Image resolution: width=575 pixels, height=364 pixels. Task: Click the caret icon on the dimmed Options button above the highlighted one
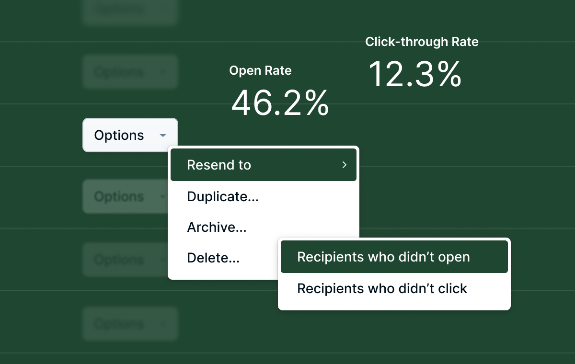(x=163, y=72)
